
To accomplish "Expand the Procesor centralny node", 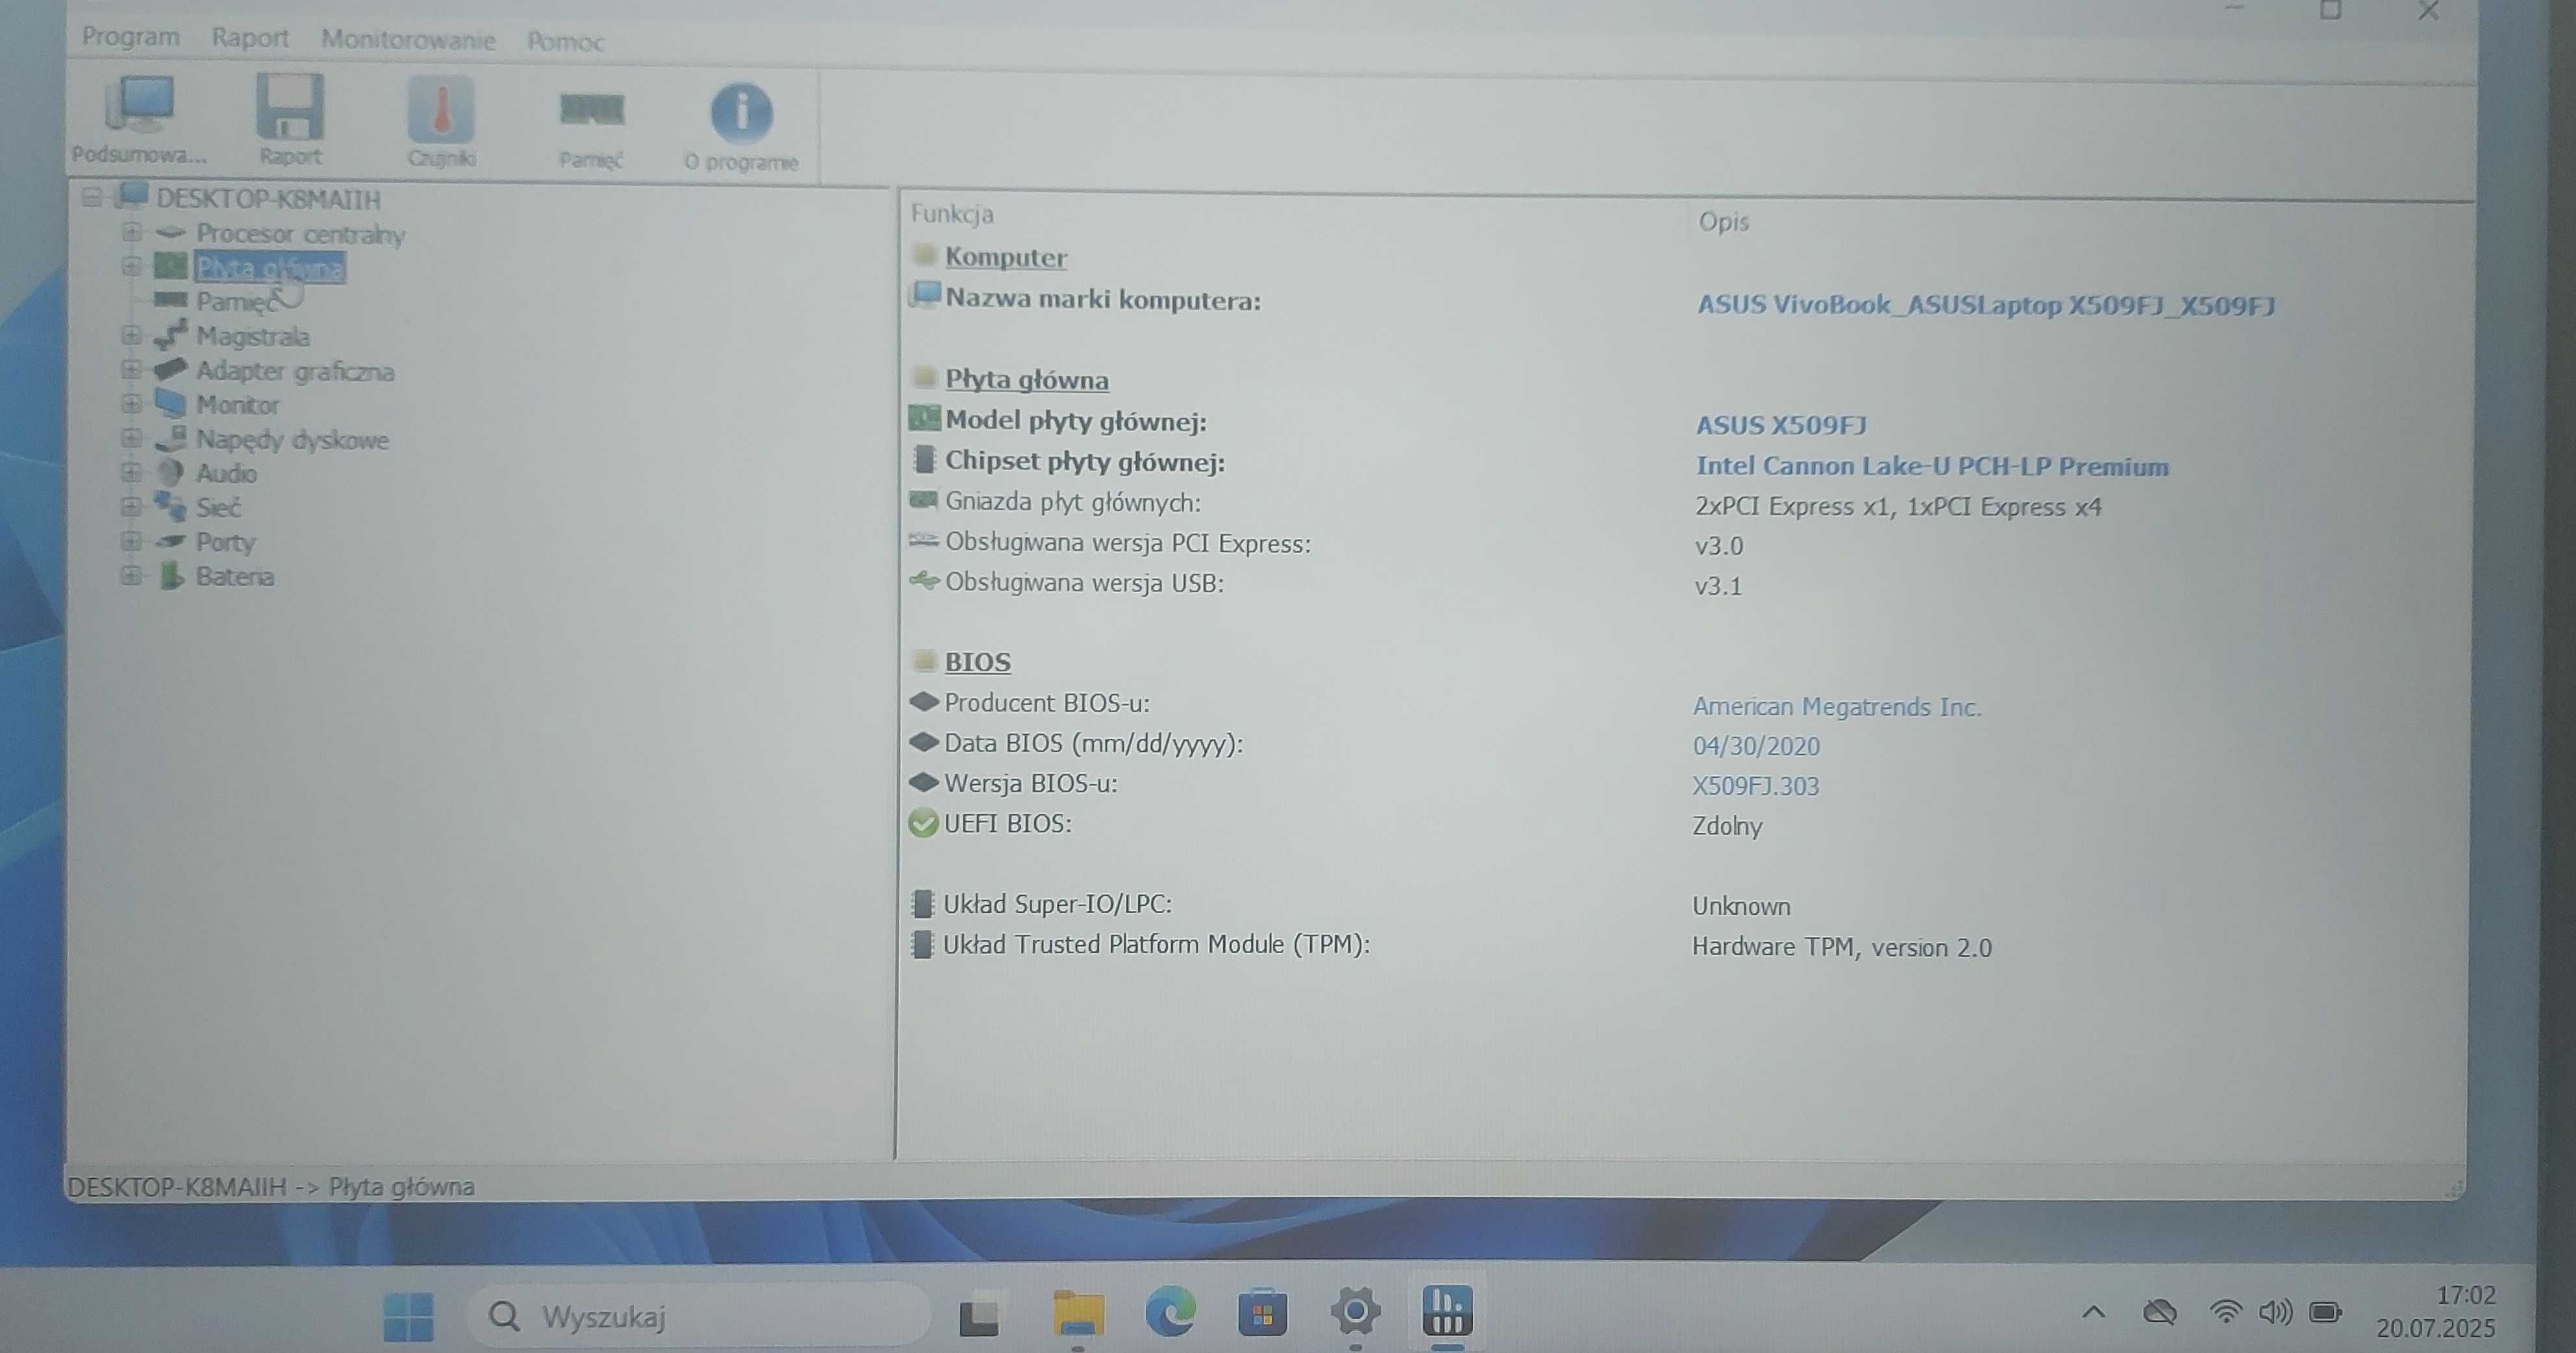I will [x=131, y=232].
